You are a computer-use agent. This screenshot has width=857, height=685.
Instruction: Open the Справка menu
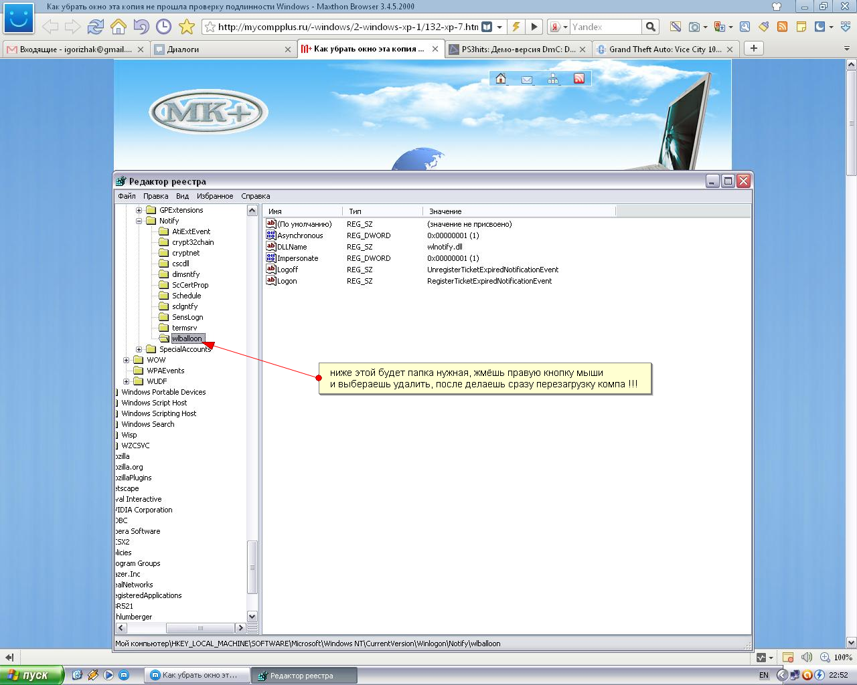point(255,196)
